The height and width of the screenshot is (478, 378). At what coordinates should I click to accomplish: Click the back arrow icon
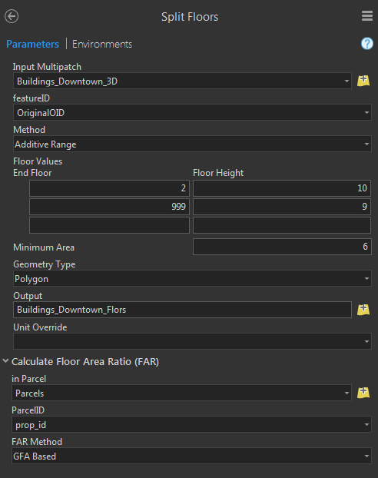point(12,16)
